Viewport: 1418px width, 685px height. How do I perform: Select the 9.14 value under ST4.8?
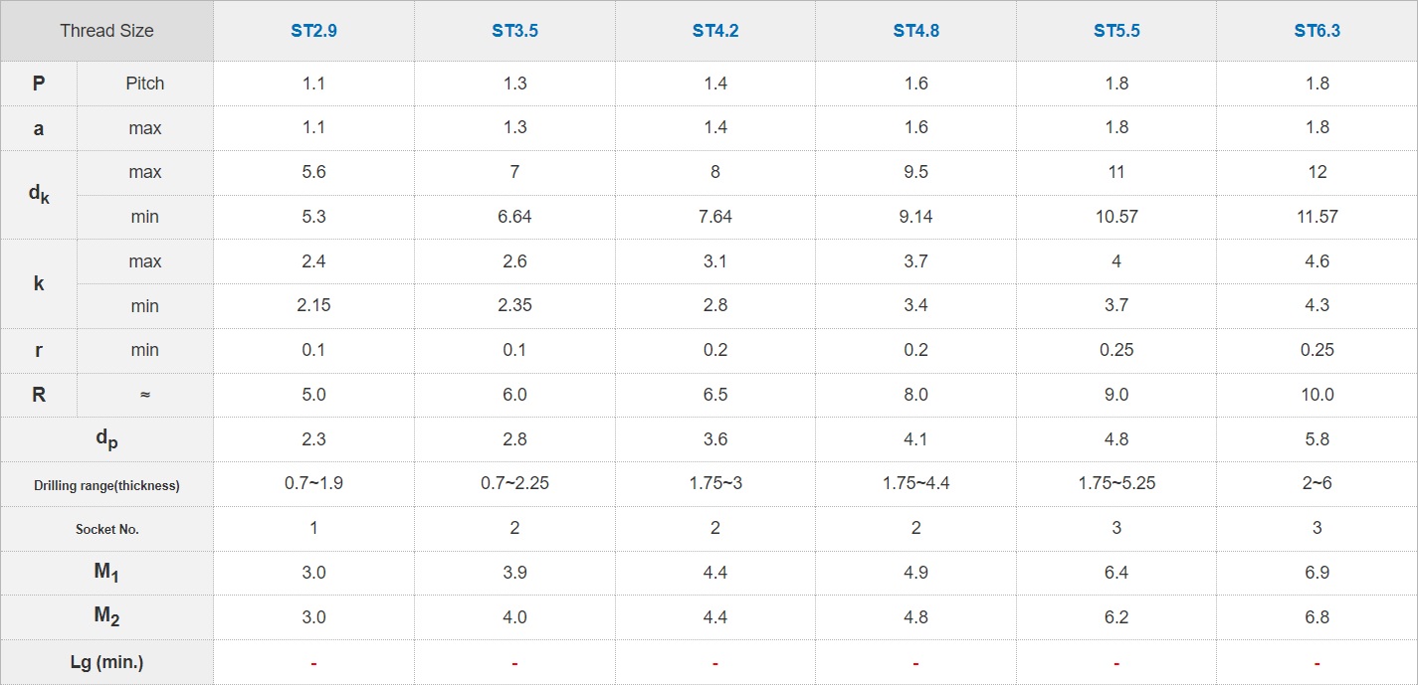tap(915, 217)
